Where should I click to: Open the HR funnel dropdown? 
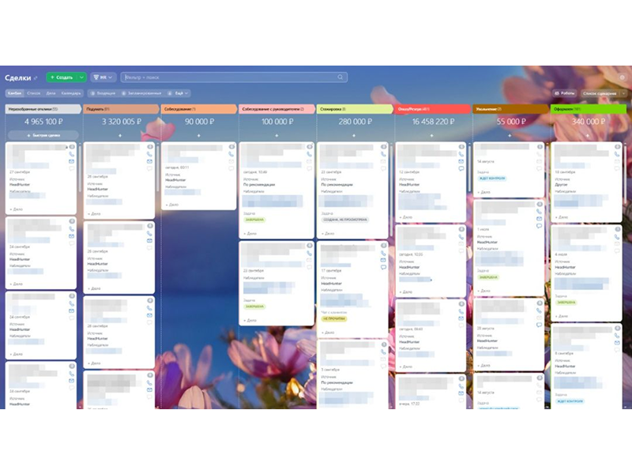tap(103, 77)
